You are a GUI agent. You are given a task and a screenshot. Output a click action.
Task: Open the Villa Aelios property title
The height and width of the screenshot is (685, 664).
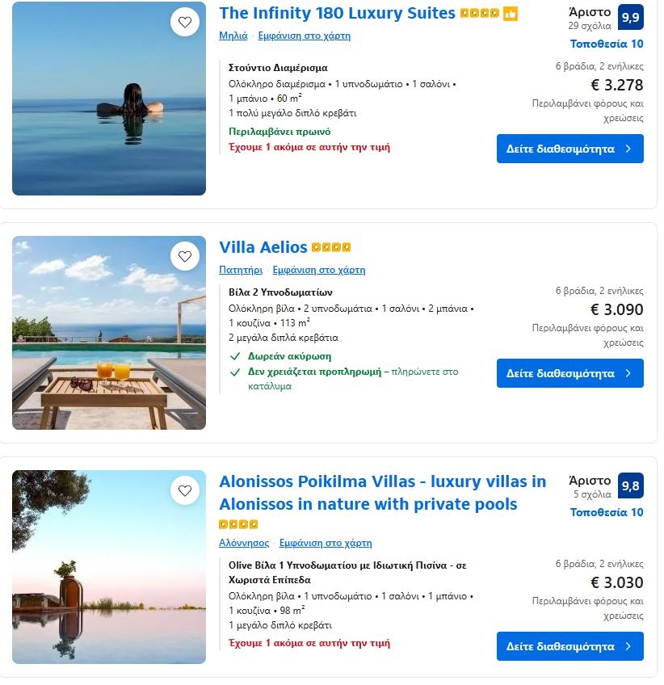(263, 247)
